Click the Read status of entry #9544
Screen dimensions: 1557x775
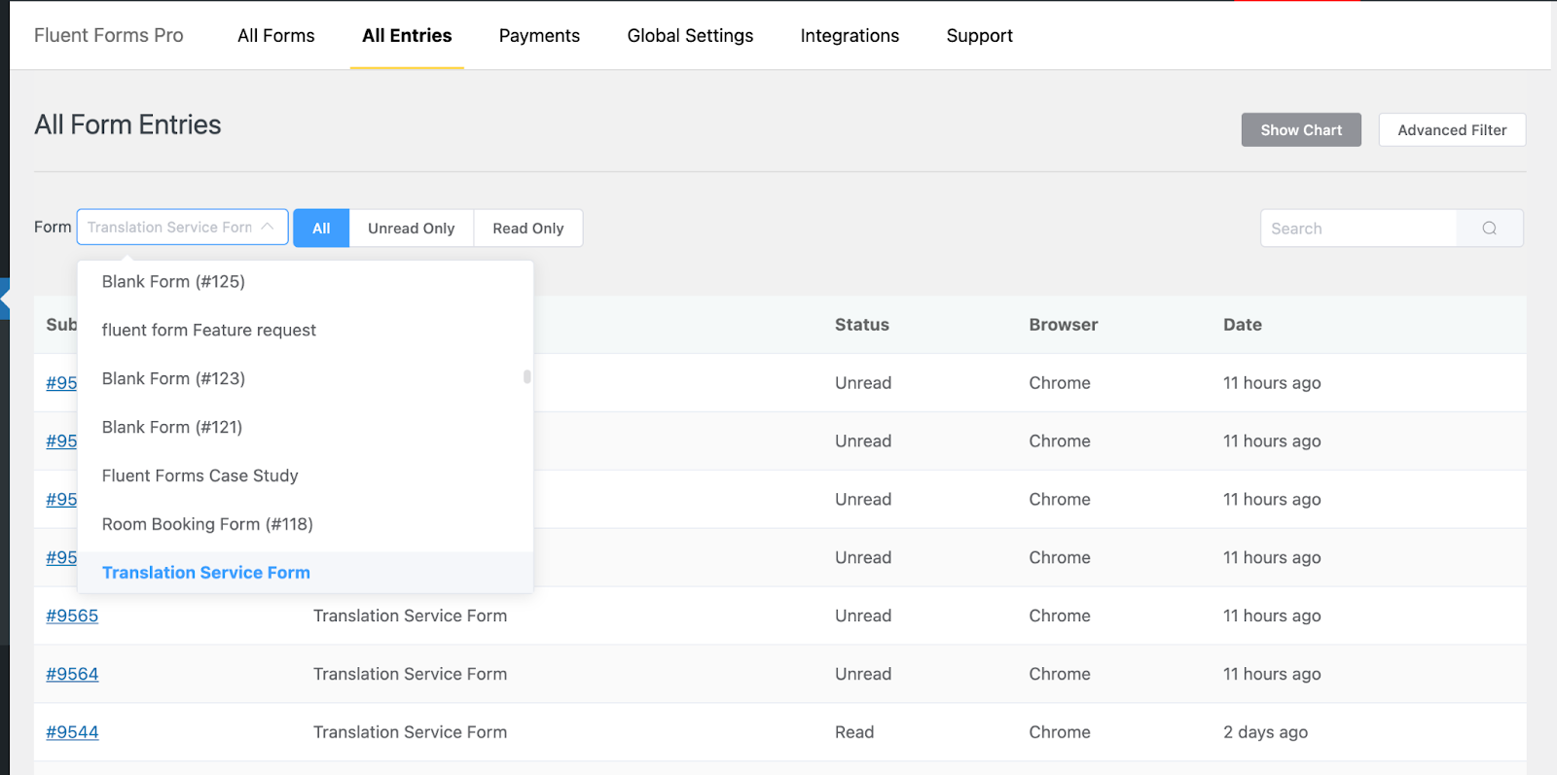(x=854, y=732)
